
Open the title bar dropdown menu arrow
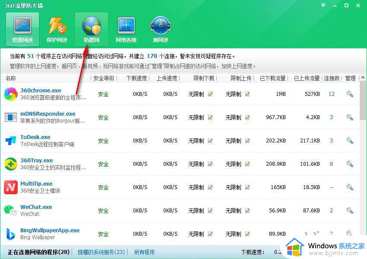click(x=323, y=5)
